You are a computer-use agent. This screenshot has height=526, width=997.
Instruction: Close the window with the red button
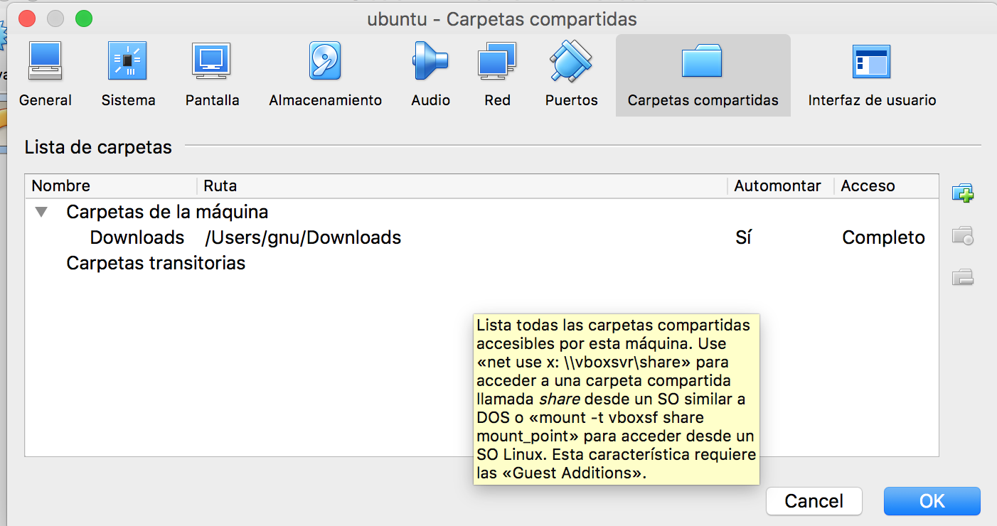coord(27,18)
